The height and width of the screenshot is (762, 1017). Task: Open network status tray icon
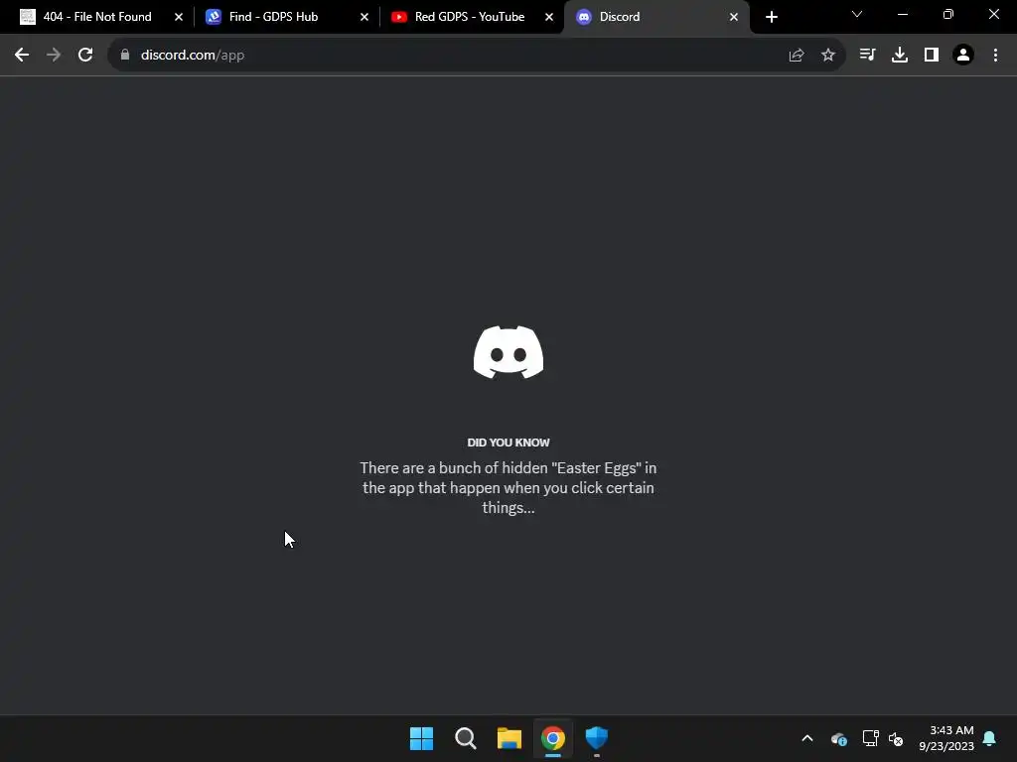pyautogui.click(x=870, y=738)
